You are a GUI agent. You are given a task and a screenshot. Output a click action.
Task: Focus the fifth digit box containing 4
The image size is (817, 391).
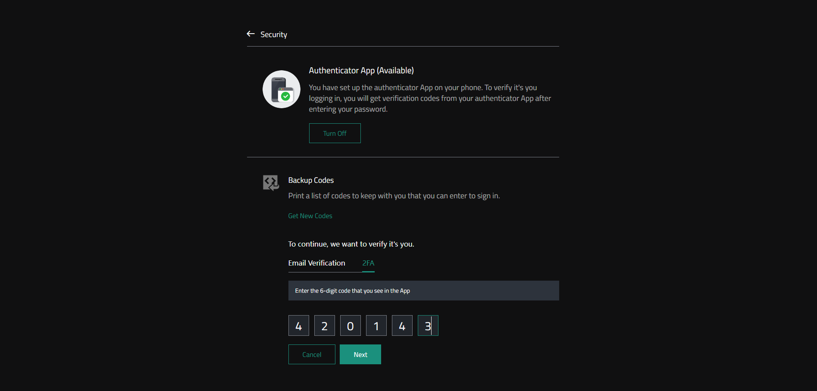click(402, 325)
